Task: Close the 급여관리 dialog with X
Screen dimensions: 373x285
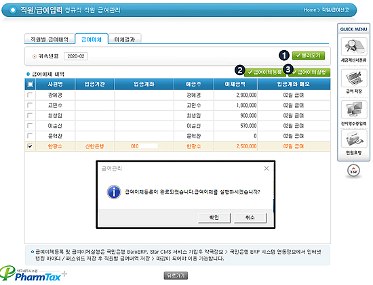Action: click(267, 169)
